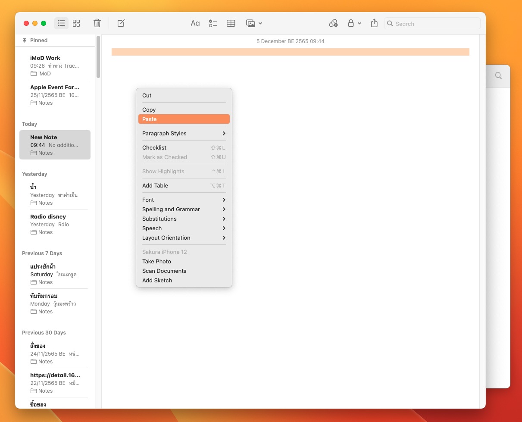
Task: Select Paste in the context menu
Action: [184, 119]
